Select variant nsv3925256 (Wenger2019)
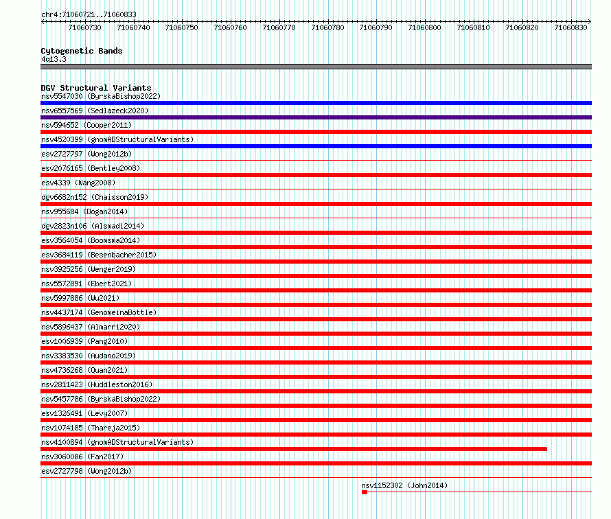The image size is (611, 519). (89, 269)
